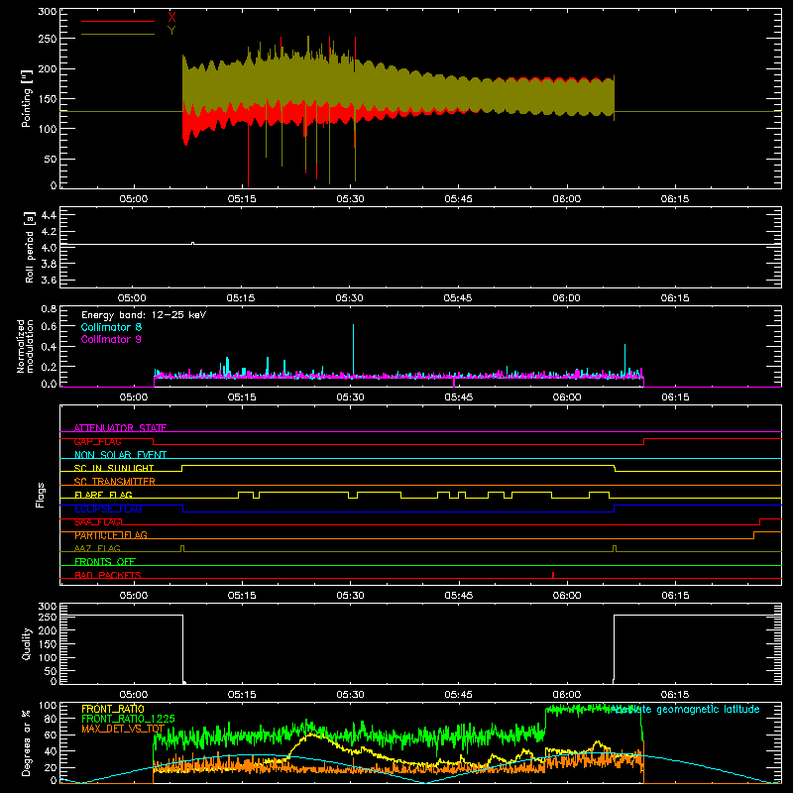Click the olive Y legend line sample

(x=118, y=35)
